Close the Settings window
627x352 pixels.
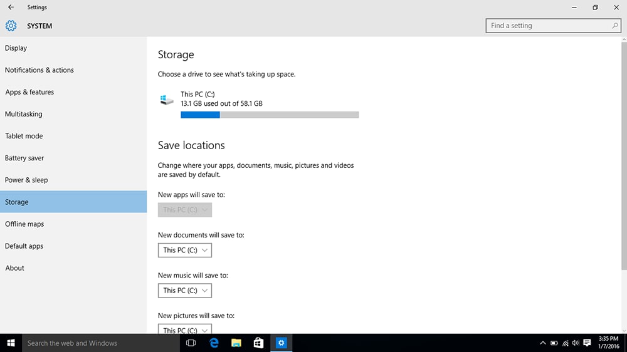click(x=616, y=7)
